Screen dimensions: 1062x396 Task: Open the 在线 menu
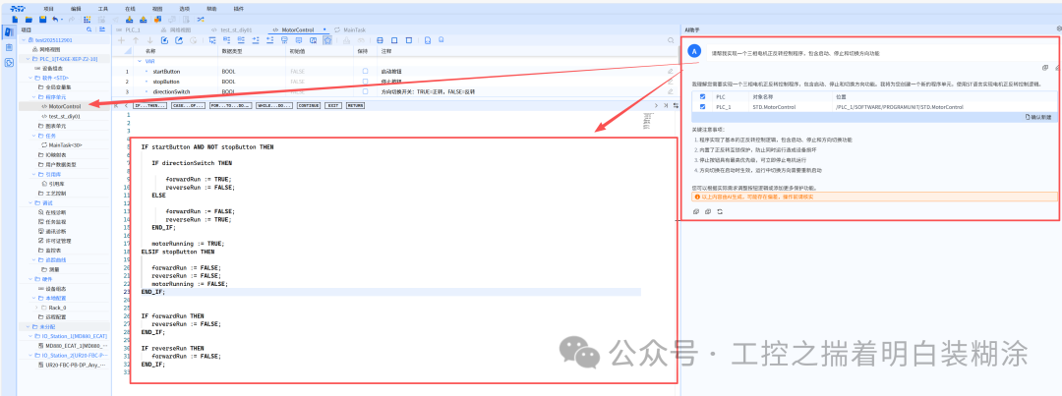(130, 9)
